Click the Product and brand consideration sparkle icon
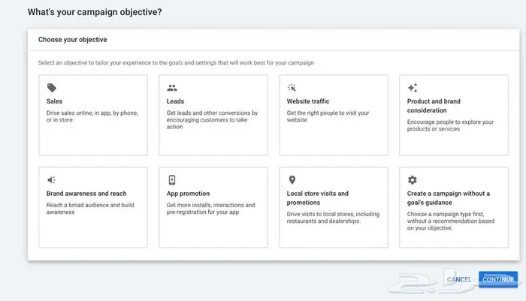Viewport: 526px width, 301px height. pyautogui.click(x=413, y=88)
